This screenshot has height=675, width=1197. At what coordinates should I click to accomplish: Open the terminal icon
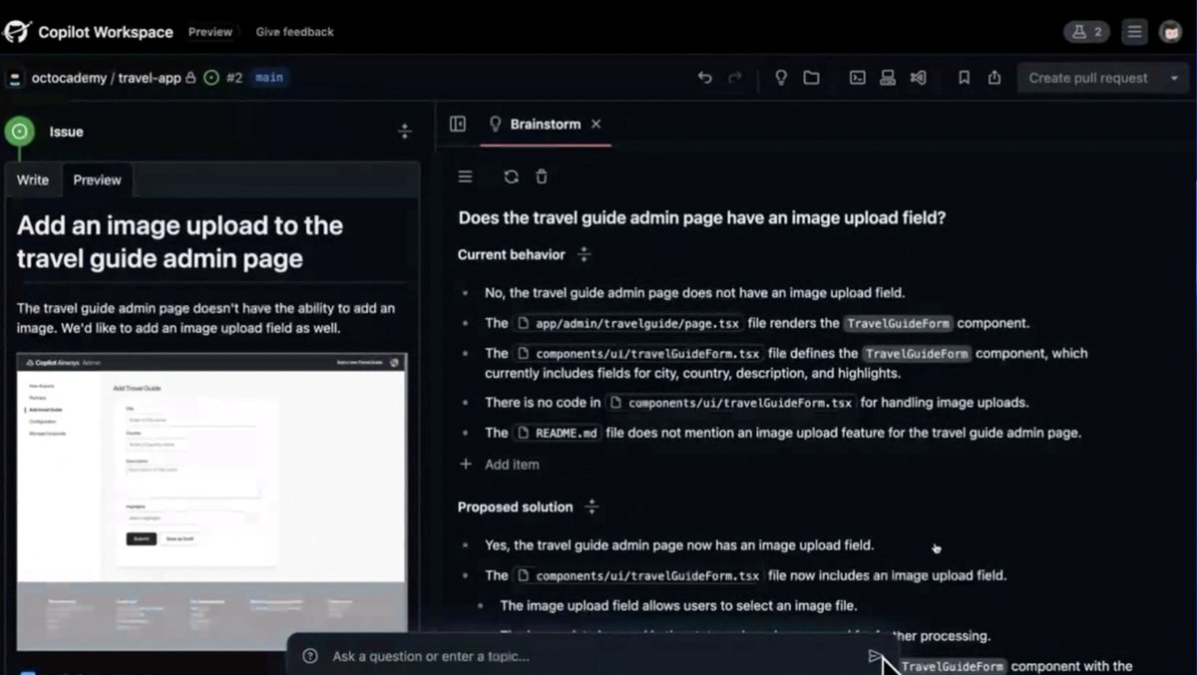(857, 78)
